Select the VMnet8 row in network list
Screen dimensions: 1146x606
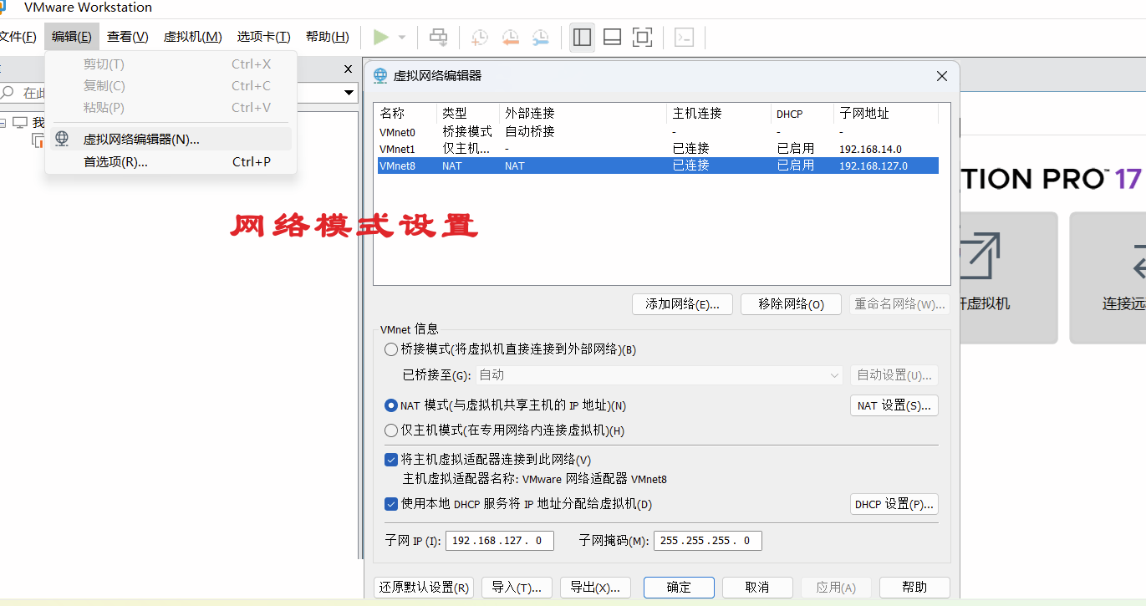point(658,166)
